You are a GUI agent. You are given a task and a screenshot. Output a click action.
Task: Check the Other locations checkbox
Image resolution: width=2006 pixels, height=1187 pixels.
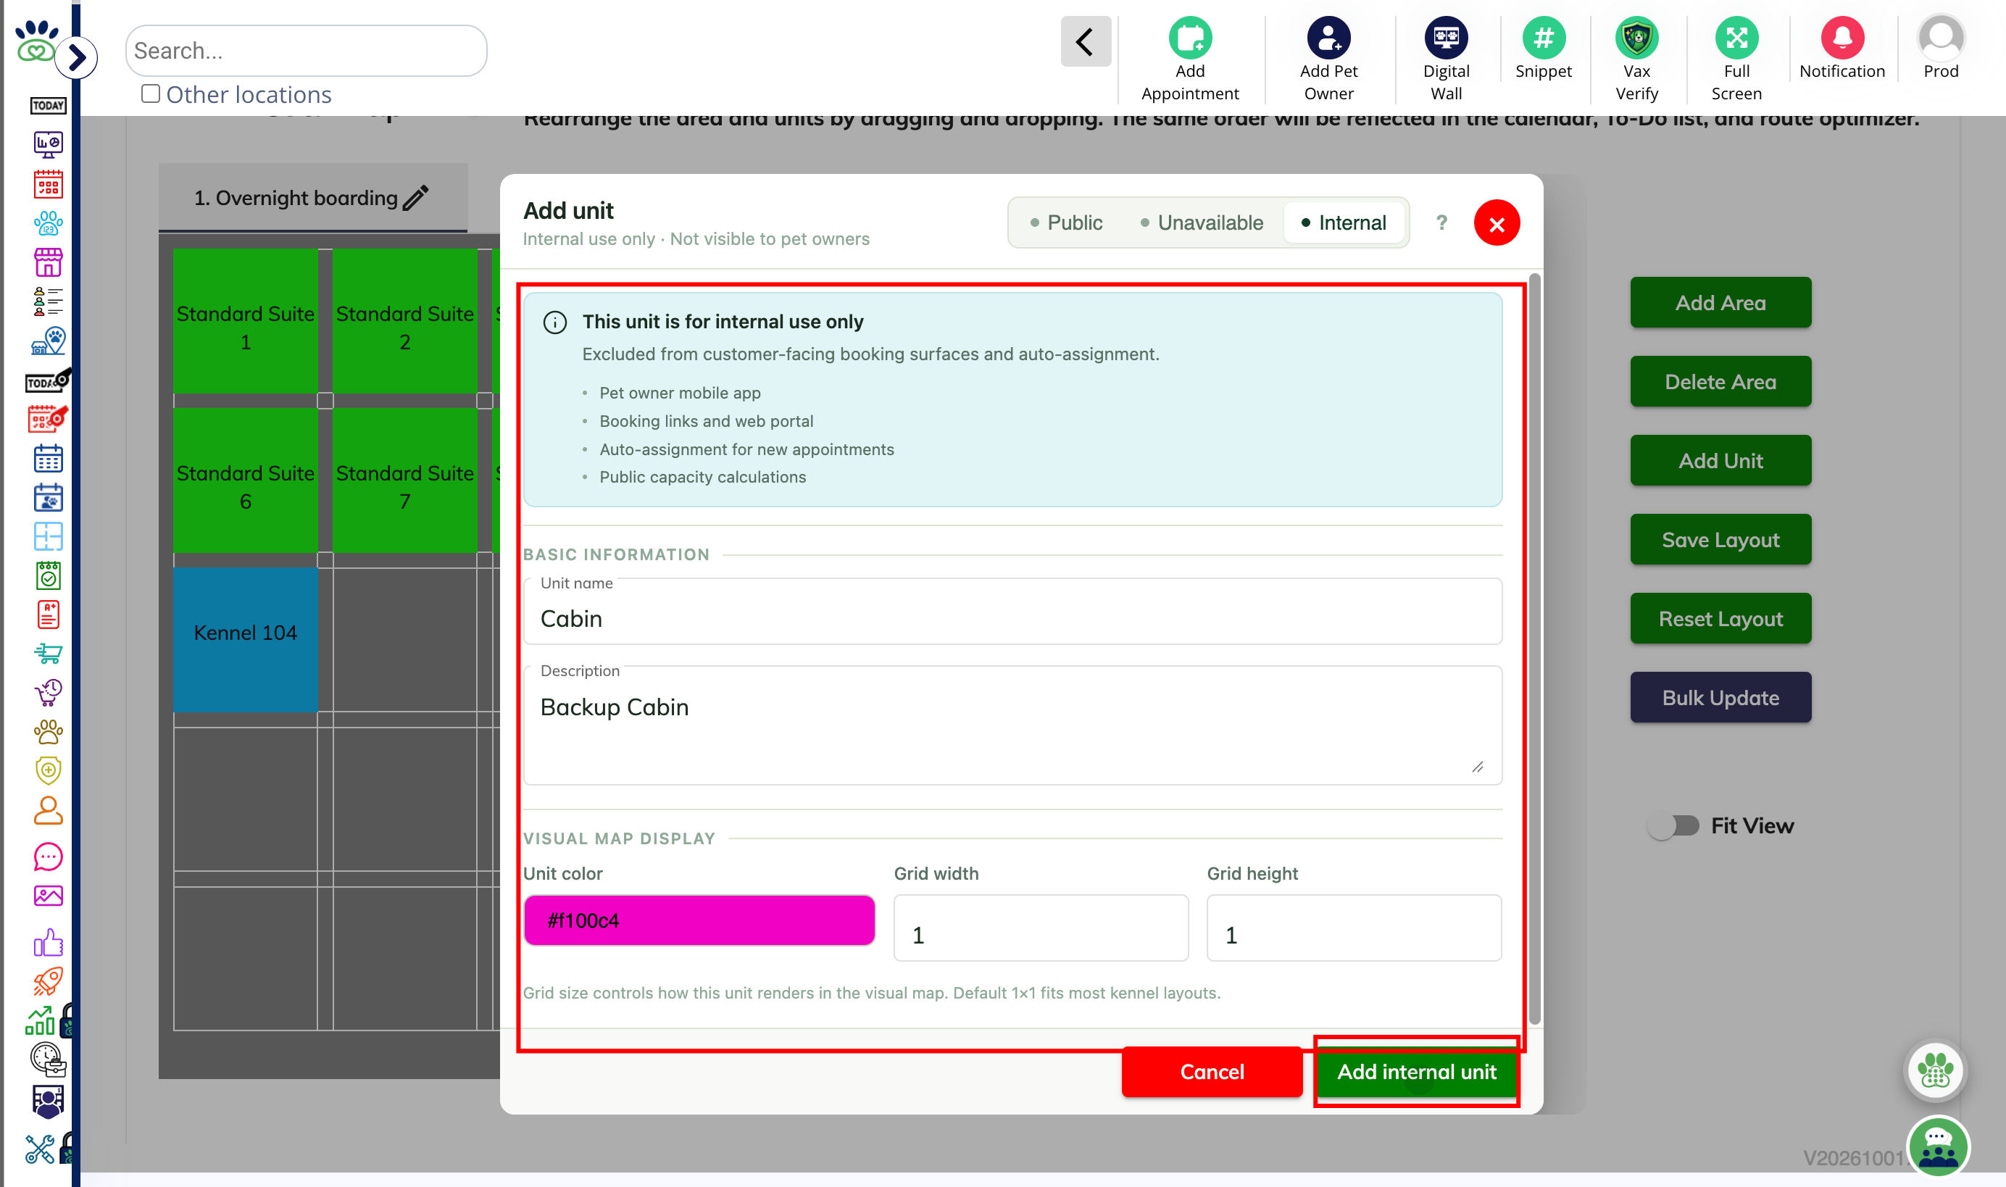(150, 93)
